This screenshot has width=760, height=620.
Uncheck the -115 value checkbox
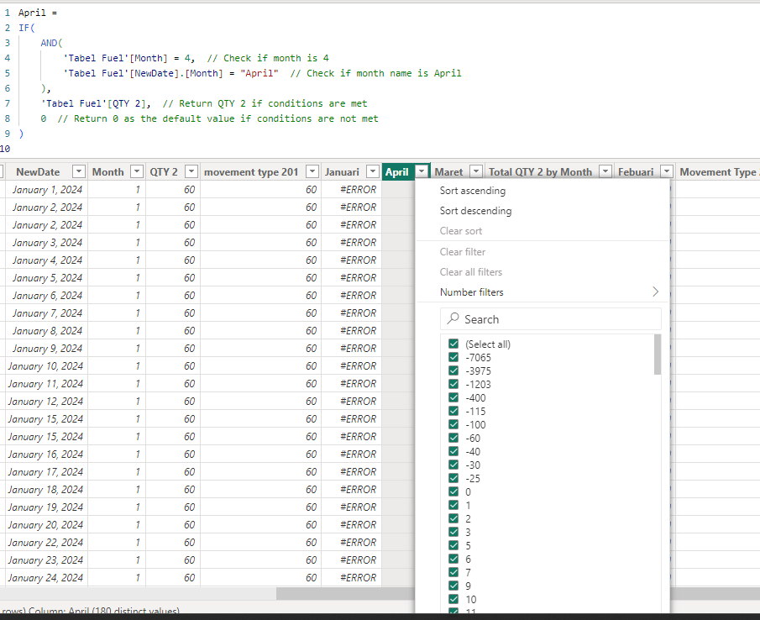pyautogui.click(x=453, y=411)
